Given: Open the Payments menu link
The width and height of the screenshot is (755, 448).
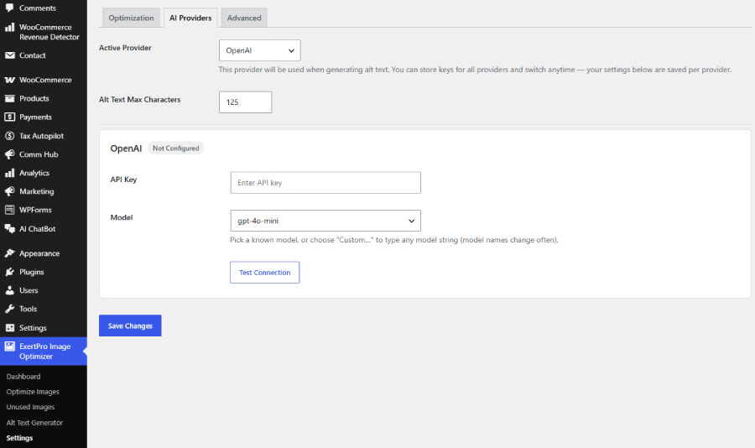Looking at the screenshot, I should (35, 117).
